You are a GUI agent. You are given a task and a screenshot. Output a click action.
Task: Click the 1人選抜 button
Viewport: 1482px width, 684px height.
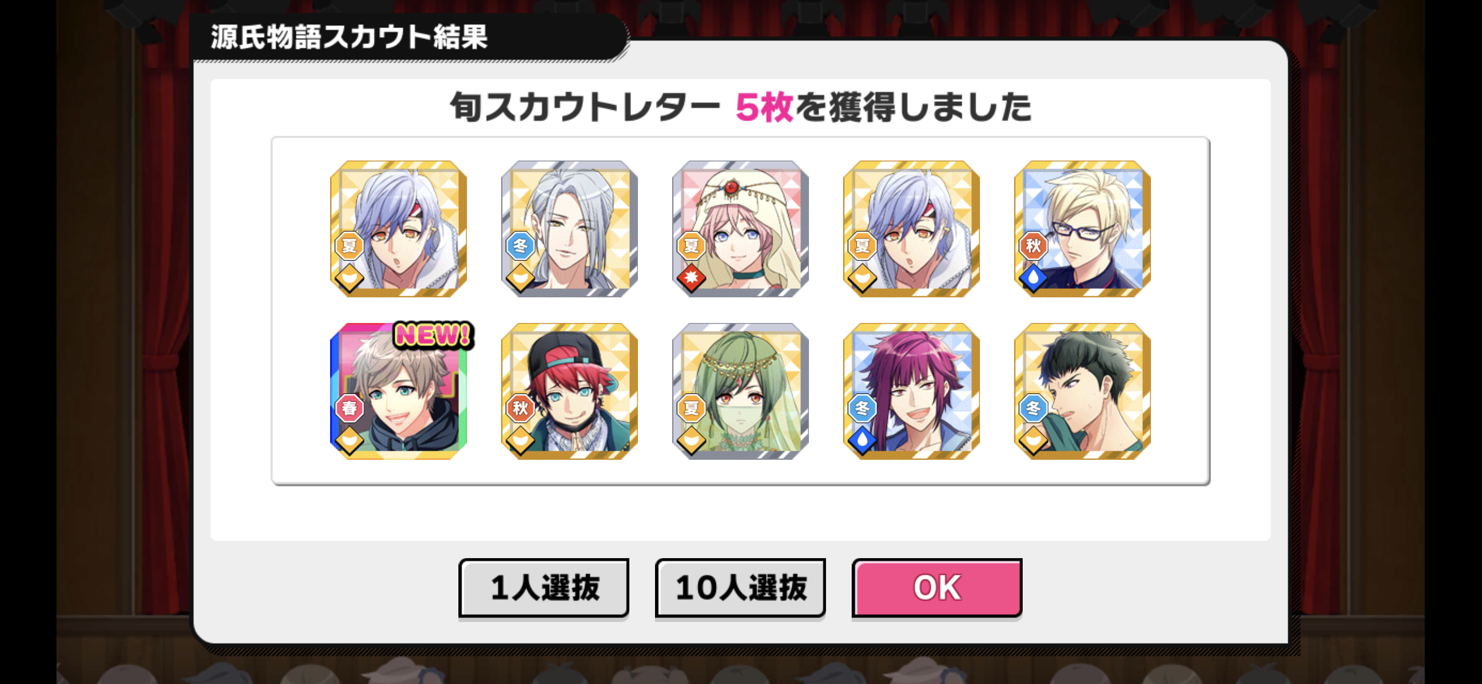coord(544,588)
